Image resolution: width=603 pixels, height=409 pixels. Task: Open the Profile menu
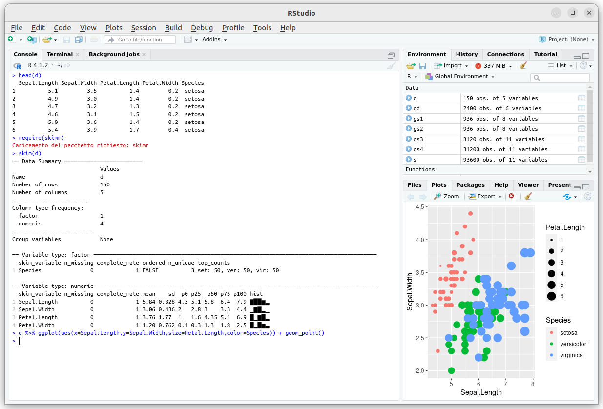(x=233, y=28)
